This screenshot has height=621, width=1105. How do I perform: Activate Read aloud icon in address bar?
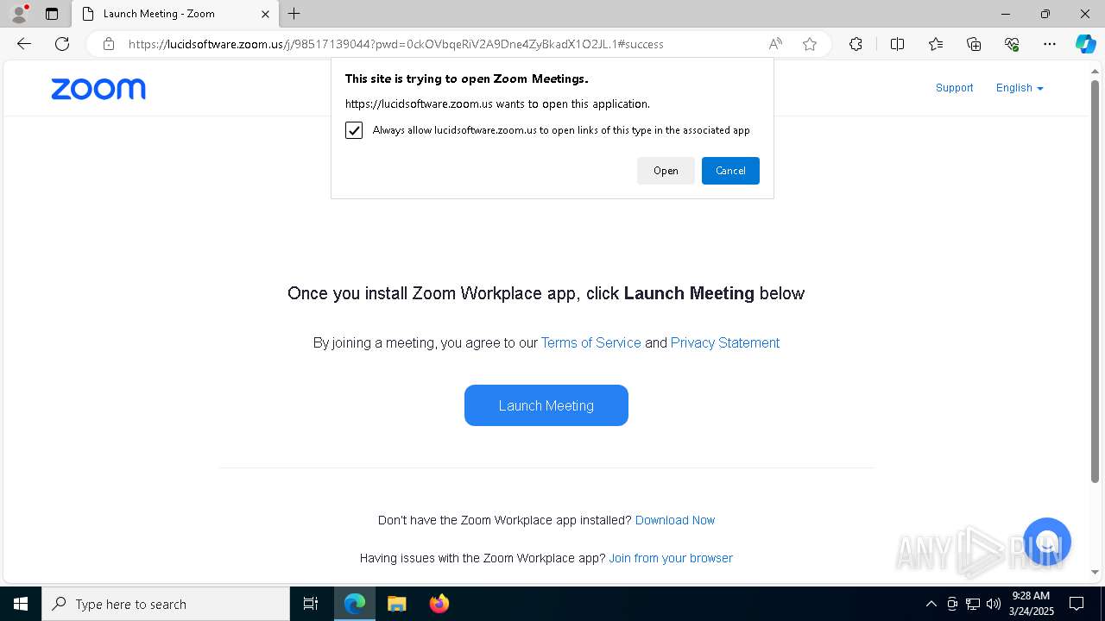[x=775, y=44]
